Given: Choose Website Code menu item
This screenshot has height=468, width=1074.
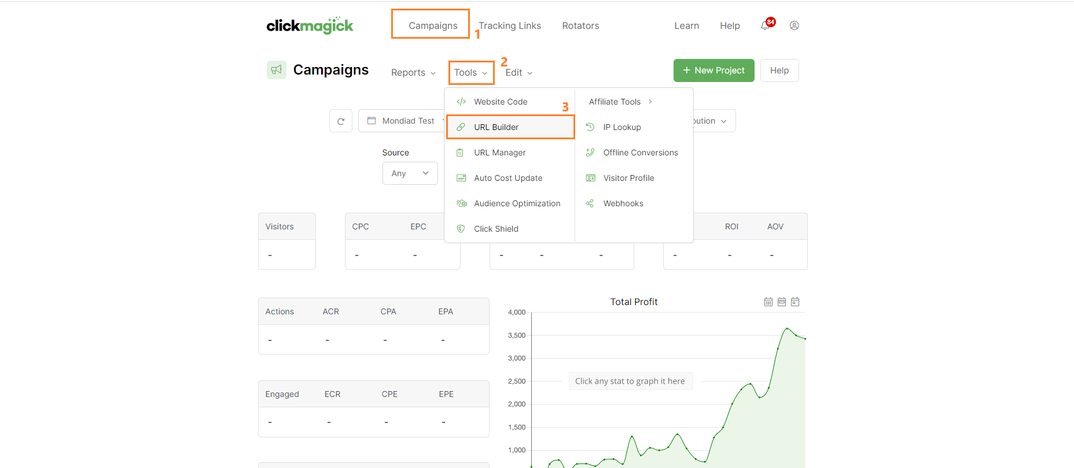Looking at the screenshot, I should [x=500, y=102].
